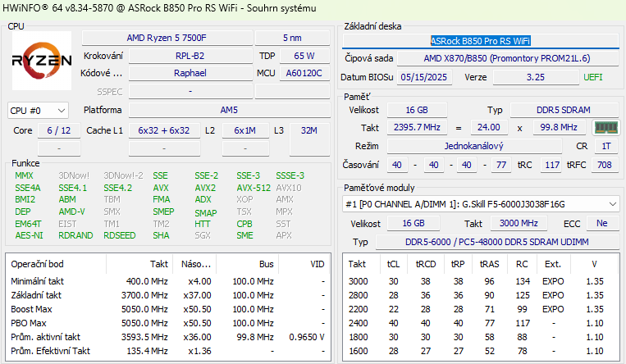
Task: Click the module Takt 3000 MHz field
Action: click(x=519, y=223)
